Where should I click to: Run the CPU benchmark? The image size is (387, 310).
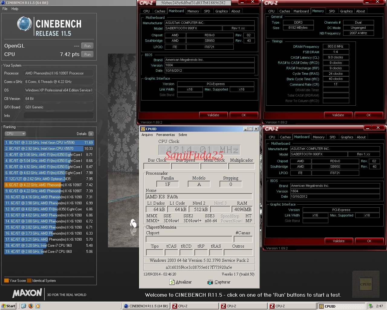(x=87, y=54)
